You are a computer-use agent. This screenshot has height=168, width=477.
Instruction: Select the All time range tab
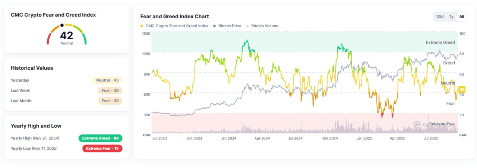click(x=462, y=17)
